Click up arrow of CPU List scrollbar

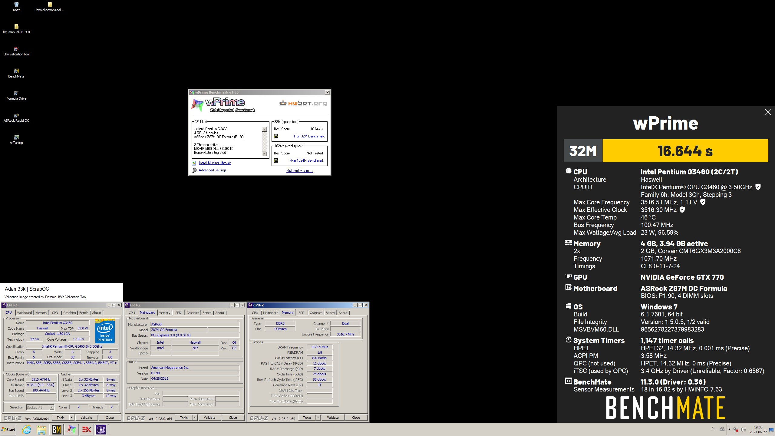pos(264,129)
